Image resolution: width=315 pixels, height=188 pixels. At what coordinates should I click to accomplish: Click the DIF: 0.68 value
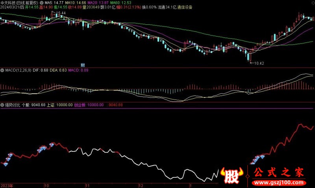[x=41, y=70]
